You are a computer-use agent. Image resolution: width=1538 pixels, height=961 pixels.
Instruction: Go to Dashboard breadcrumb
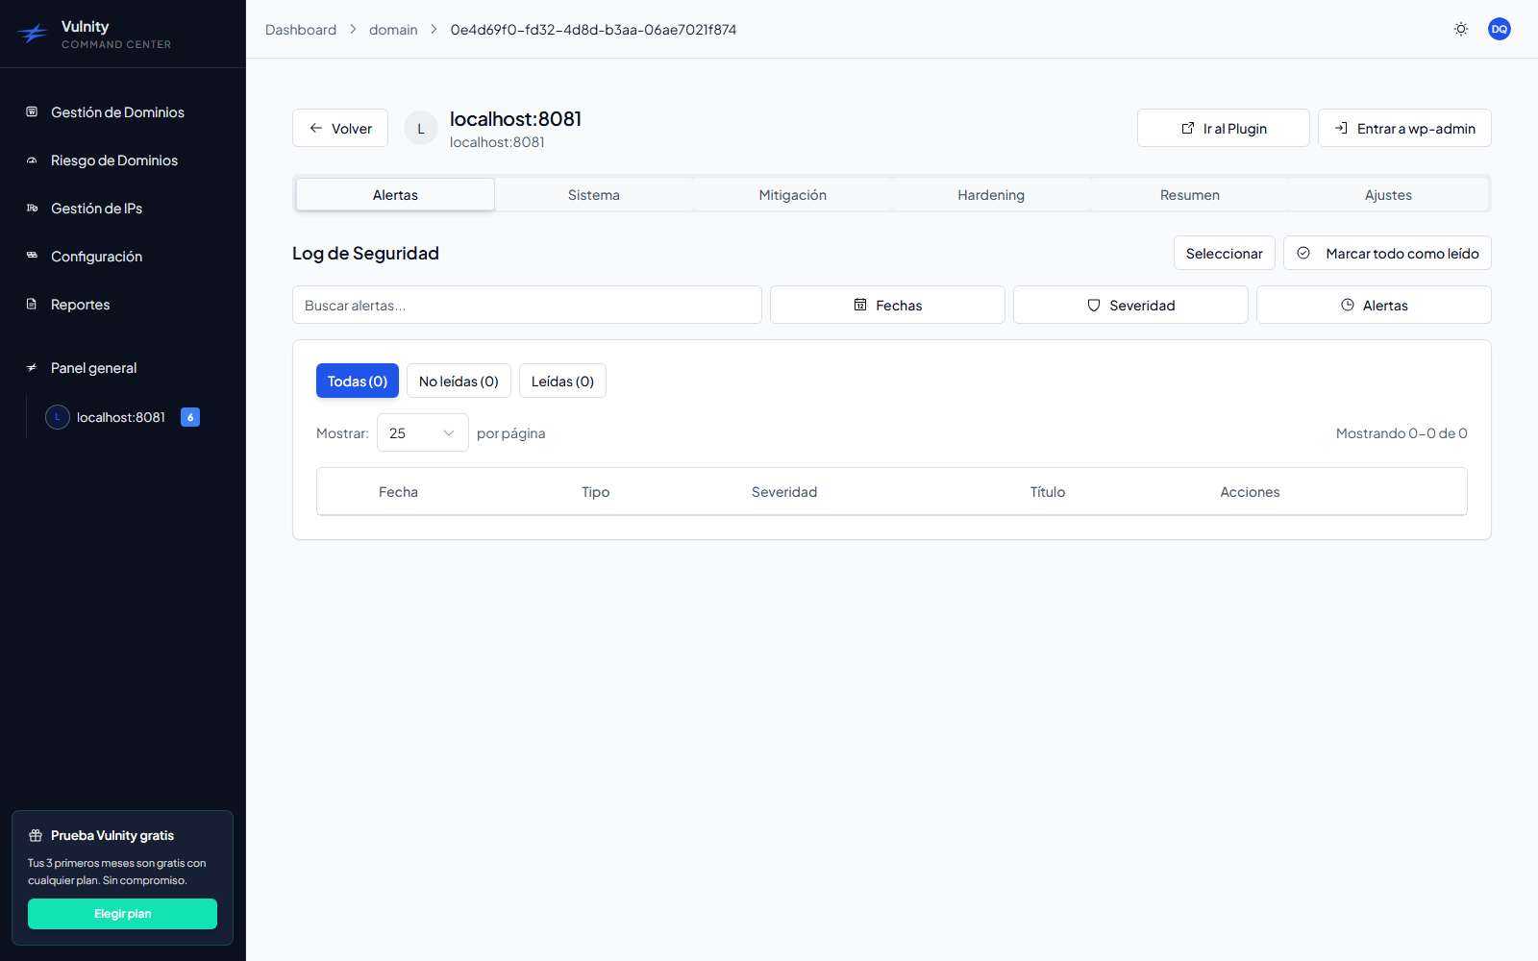301,30
